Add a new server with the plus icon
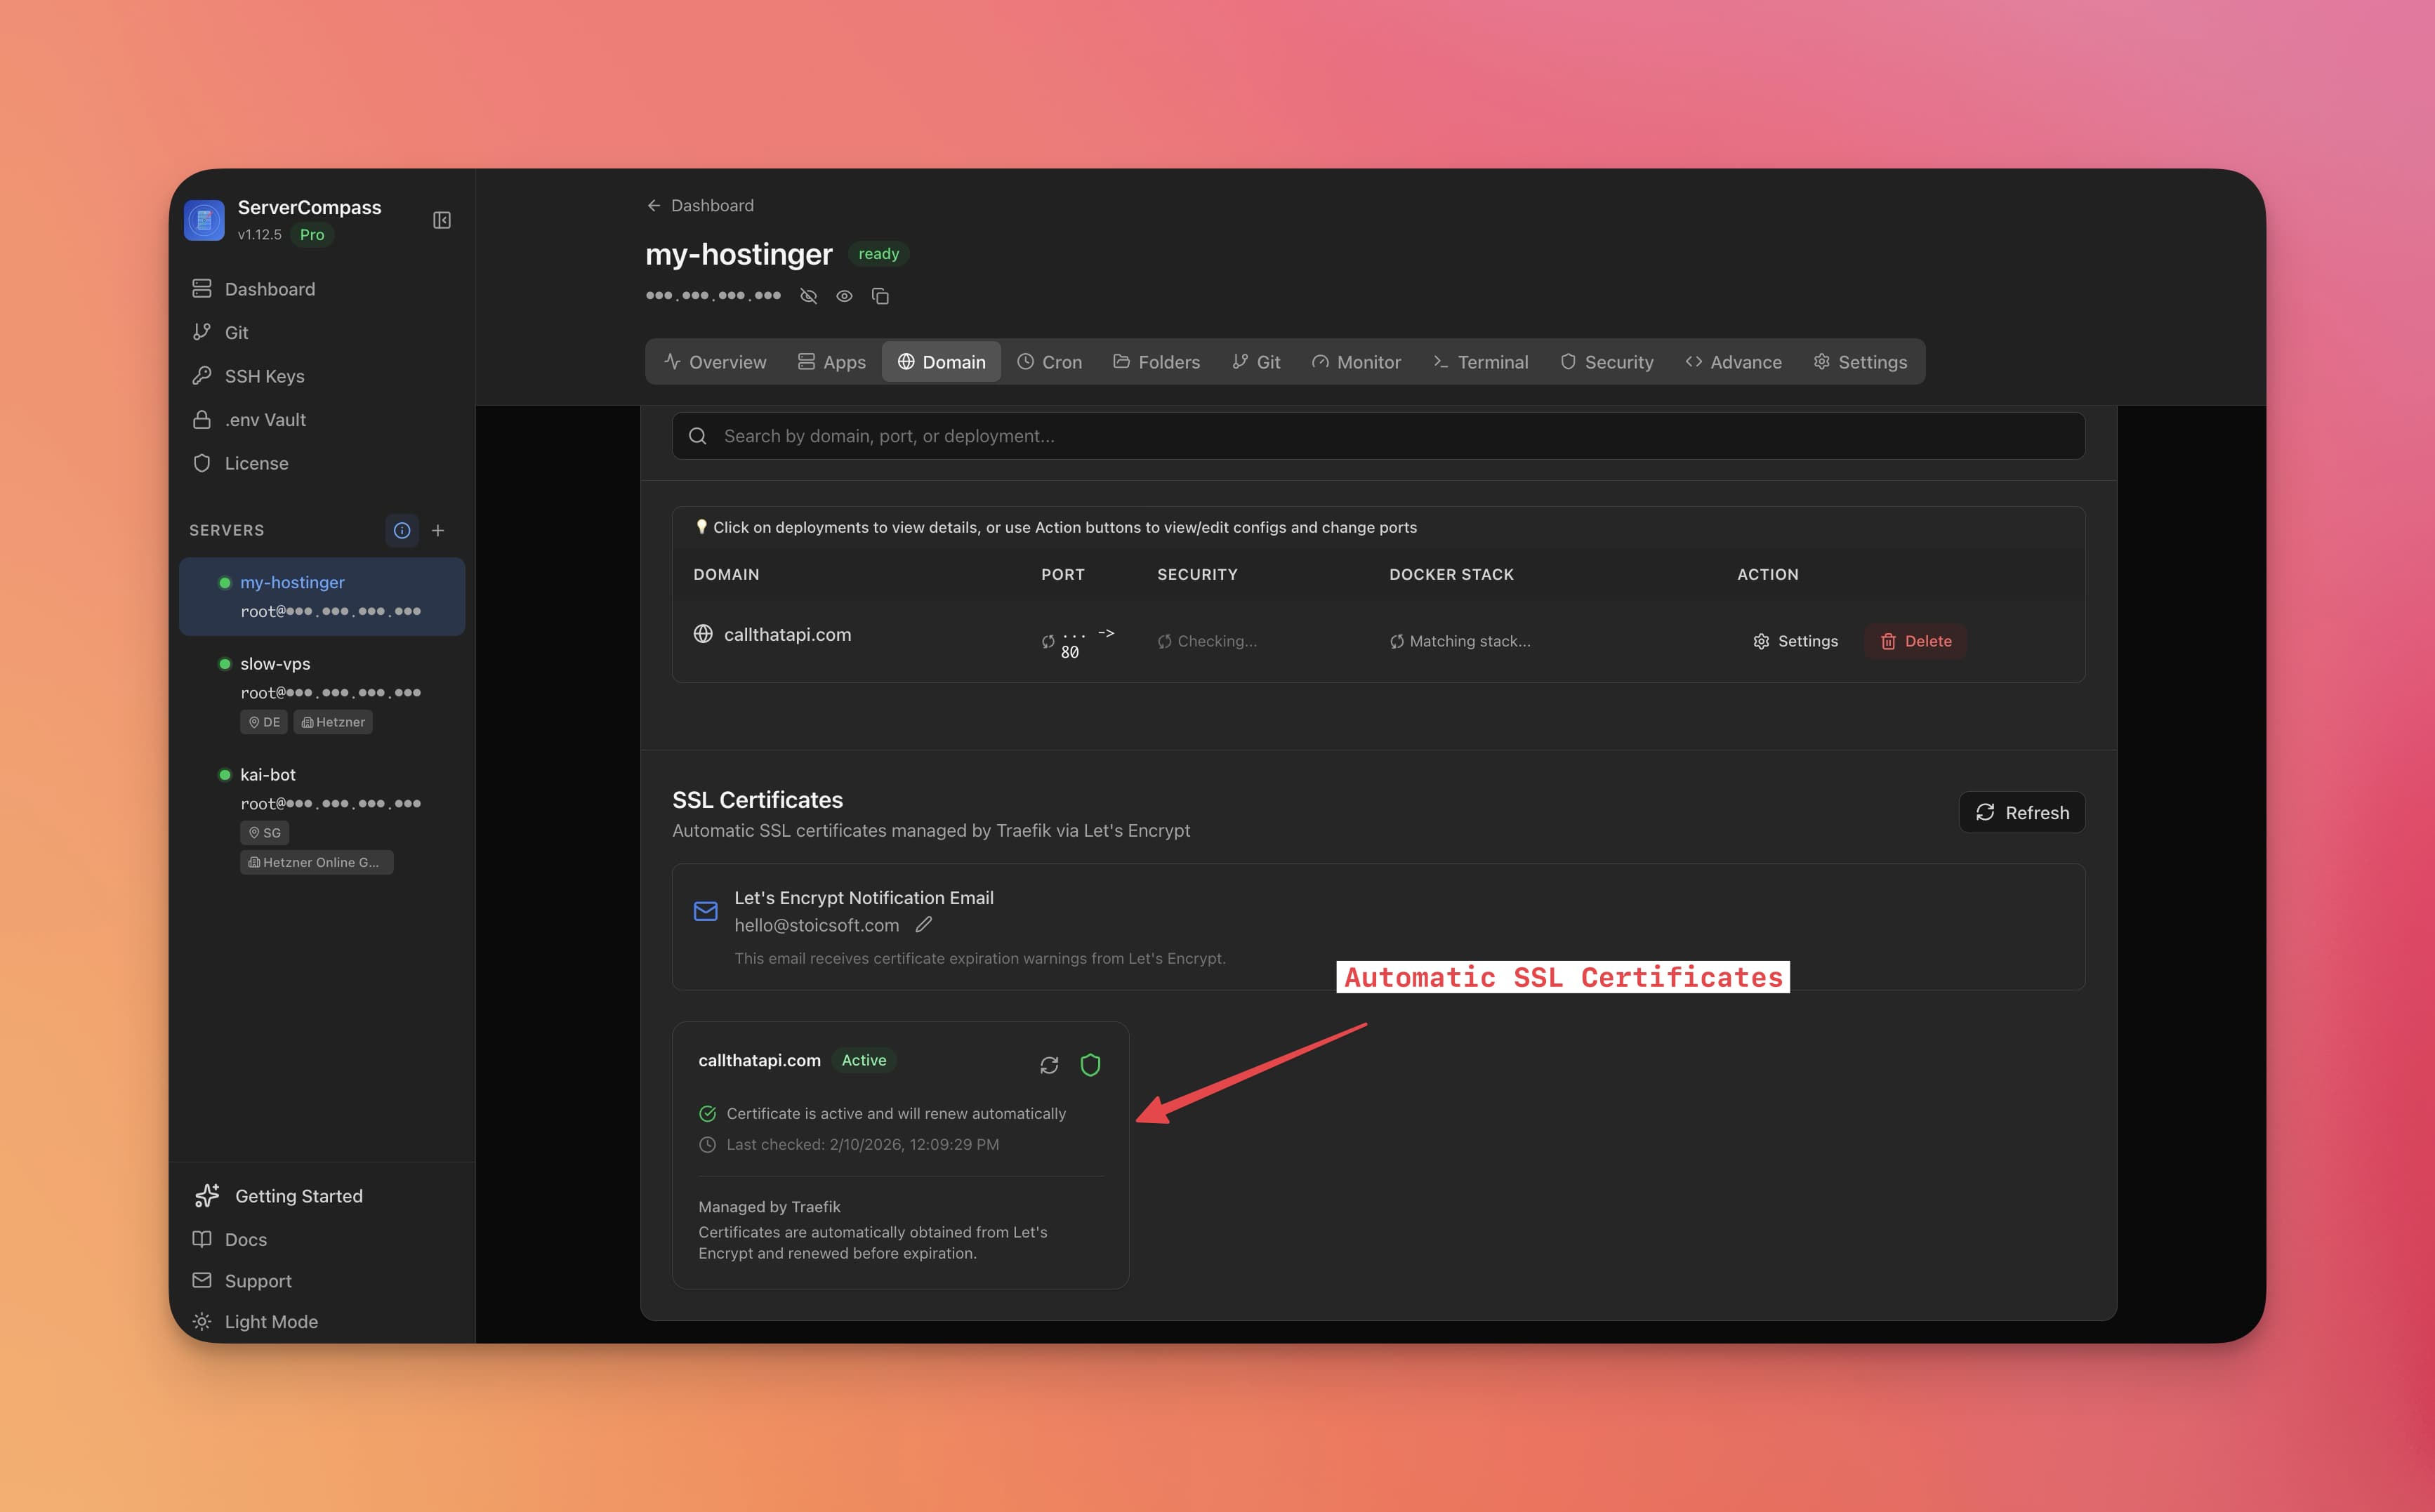Screen dimensions: 2435x1512 pyautogui.click(x=438, y=530)
